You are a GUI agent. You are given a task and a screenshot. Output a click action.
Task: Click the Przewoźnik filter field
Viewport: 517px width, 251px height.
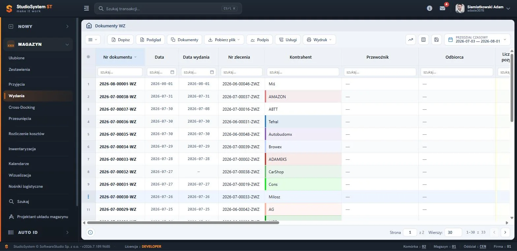tap(380, 72)
